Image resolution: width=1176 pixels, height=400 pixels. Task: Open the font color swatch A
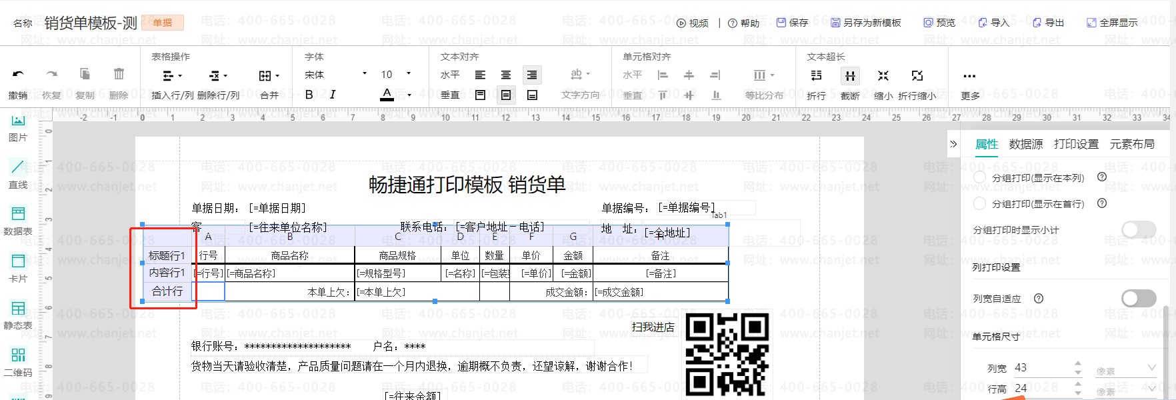(387, 95)
